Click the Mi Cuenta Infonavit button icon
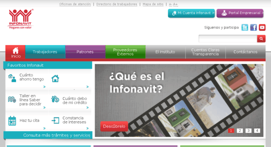 174,13
